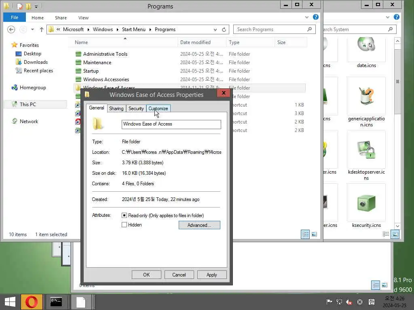Select the Windows Accessories folder icon
This screenshot has width=414, height=310.
[78, 80]
